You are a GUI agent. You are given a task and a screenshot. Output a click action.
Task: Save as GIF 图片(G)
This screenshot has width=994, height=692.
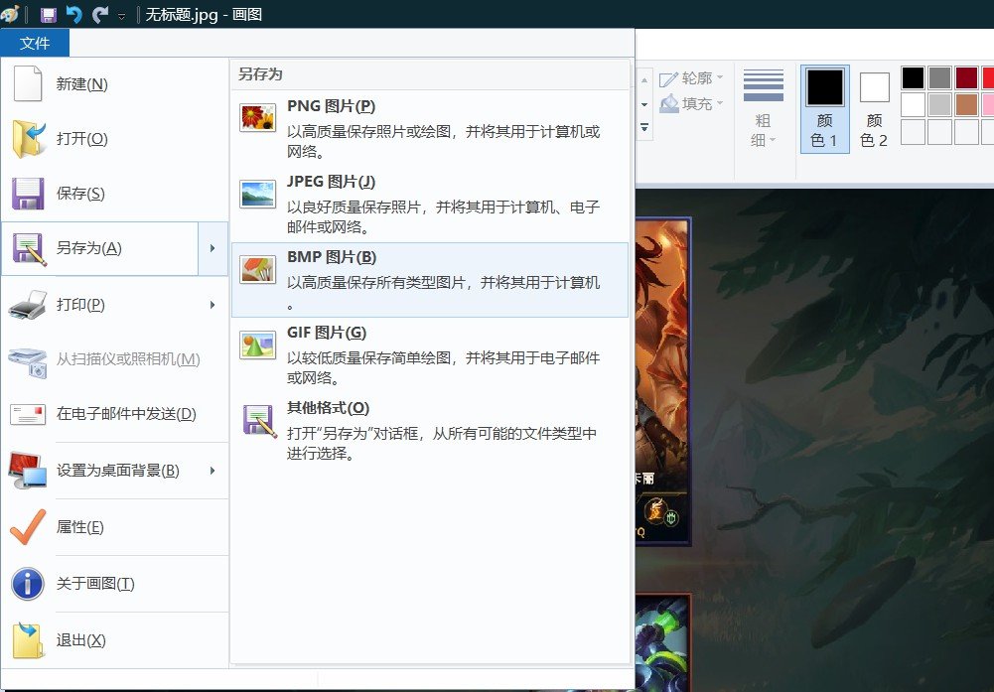click(430, 354)
